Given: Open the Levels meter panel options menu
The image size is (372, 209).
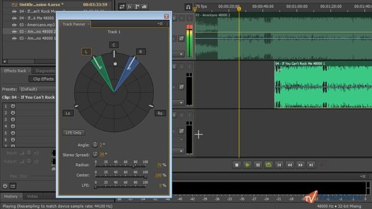Looking at the screenshot, I should click(363, 176).
